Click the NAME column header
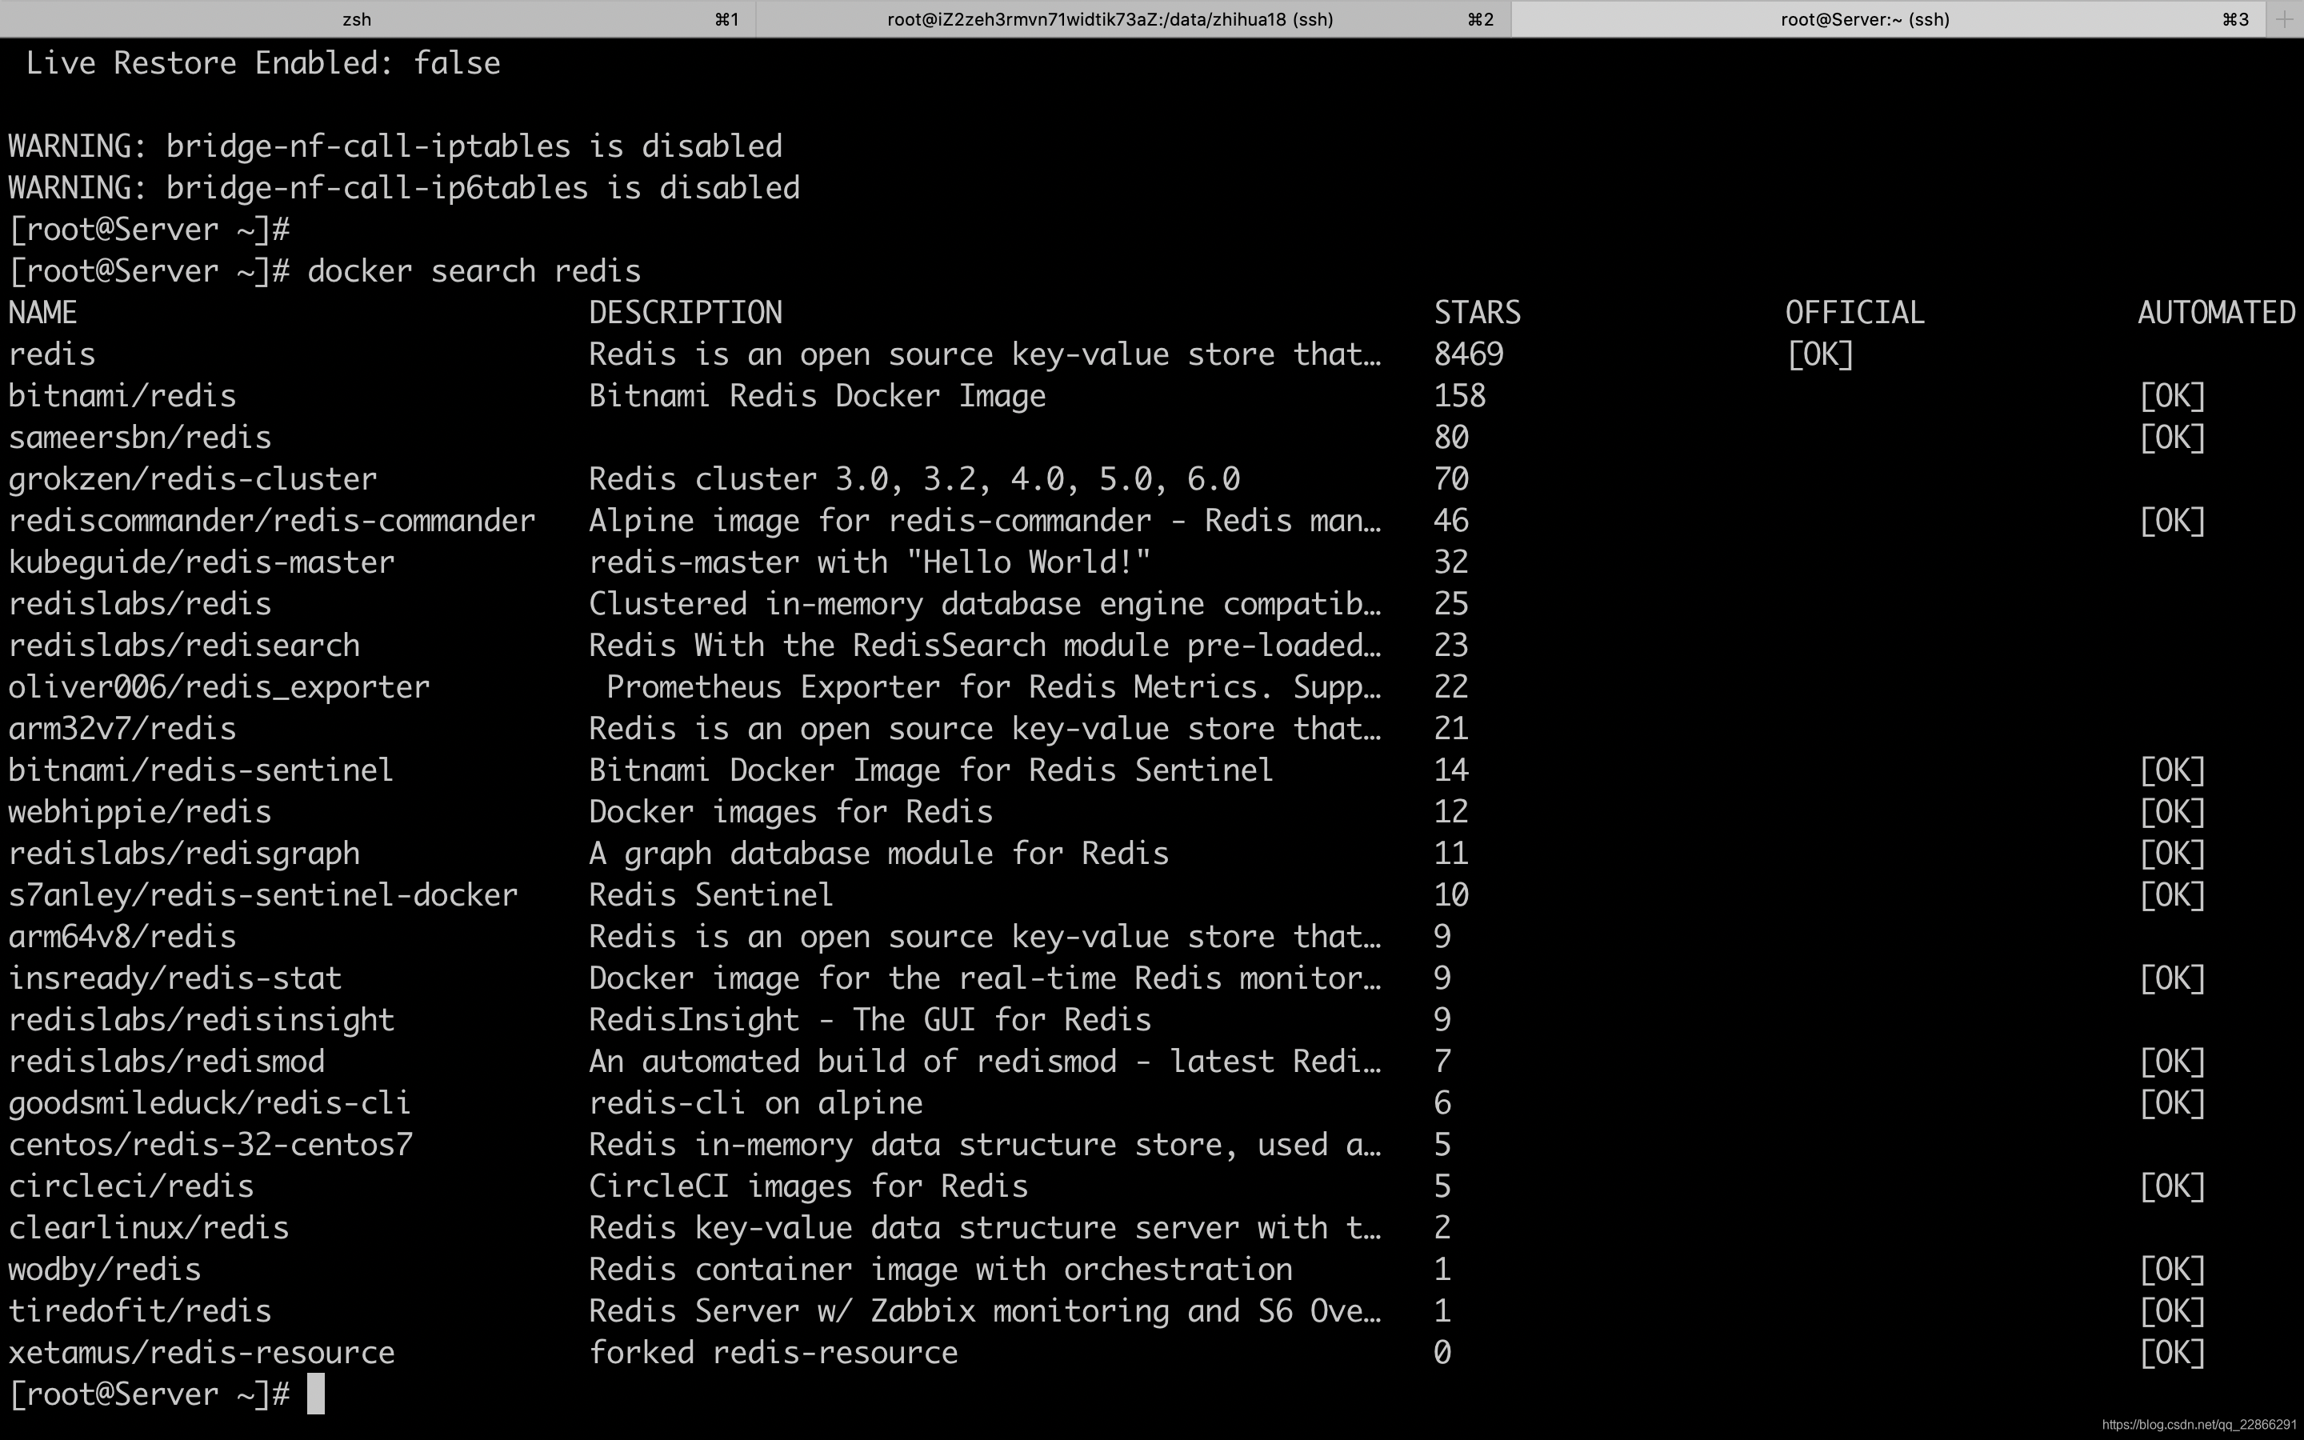The image size is (2304, 1440). [x=43, y=312]
